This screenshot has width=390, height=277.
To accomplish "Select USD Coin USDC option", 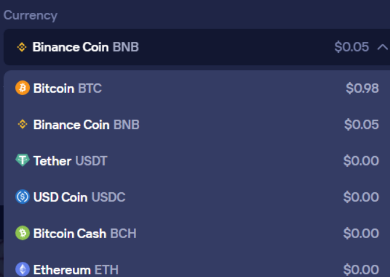I will point(79,197).
